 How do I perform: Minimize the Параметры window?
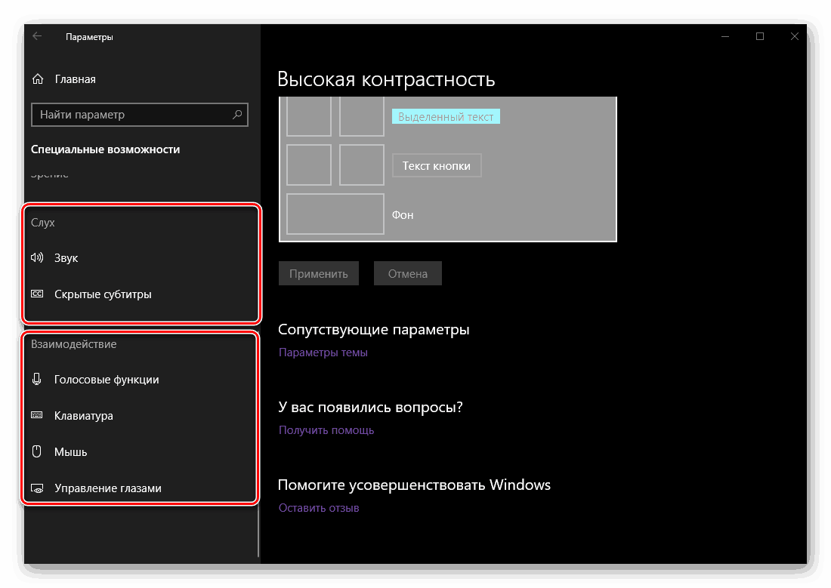click(x=725, y=36)
